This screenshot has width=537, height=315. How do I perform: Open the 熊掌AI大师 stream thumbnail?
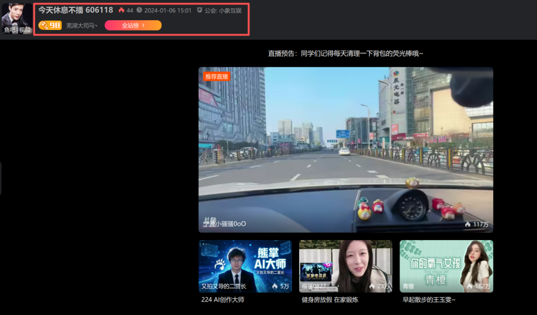click(245, 266)
